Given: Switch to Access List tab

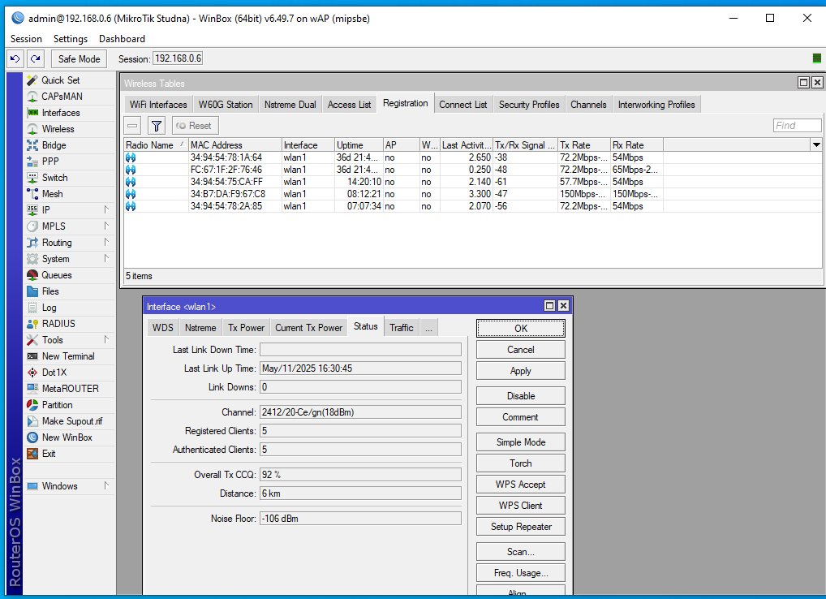Looking at the screenshot, I should pyautogui.click(x=349, y=105).
